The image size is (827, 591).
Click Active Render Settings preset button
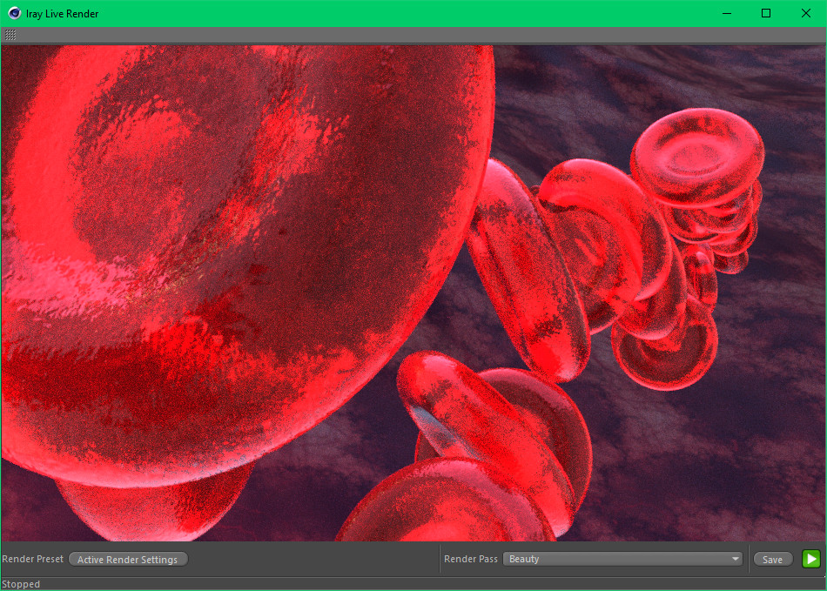coord(128,560)
